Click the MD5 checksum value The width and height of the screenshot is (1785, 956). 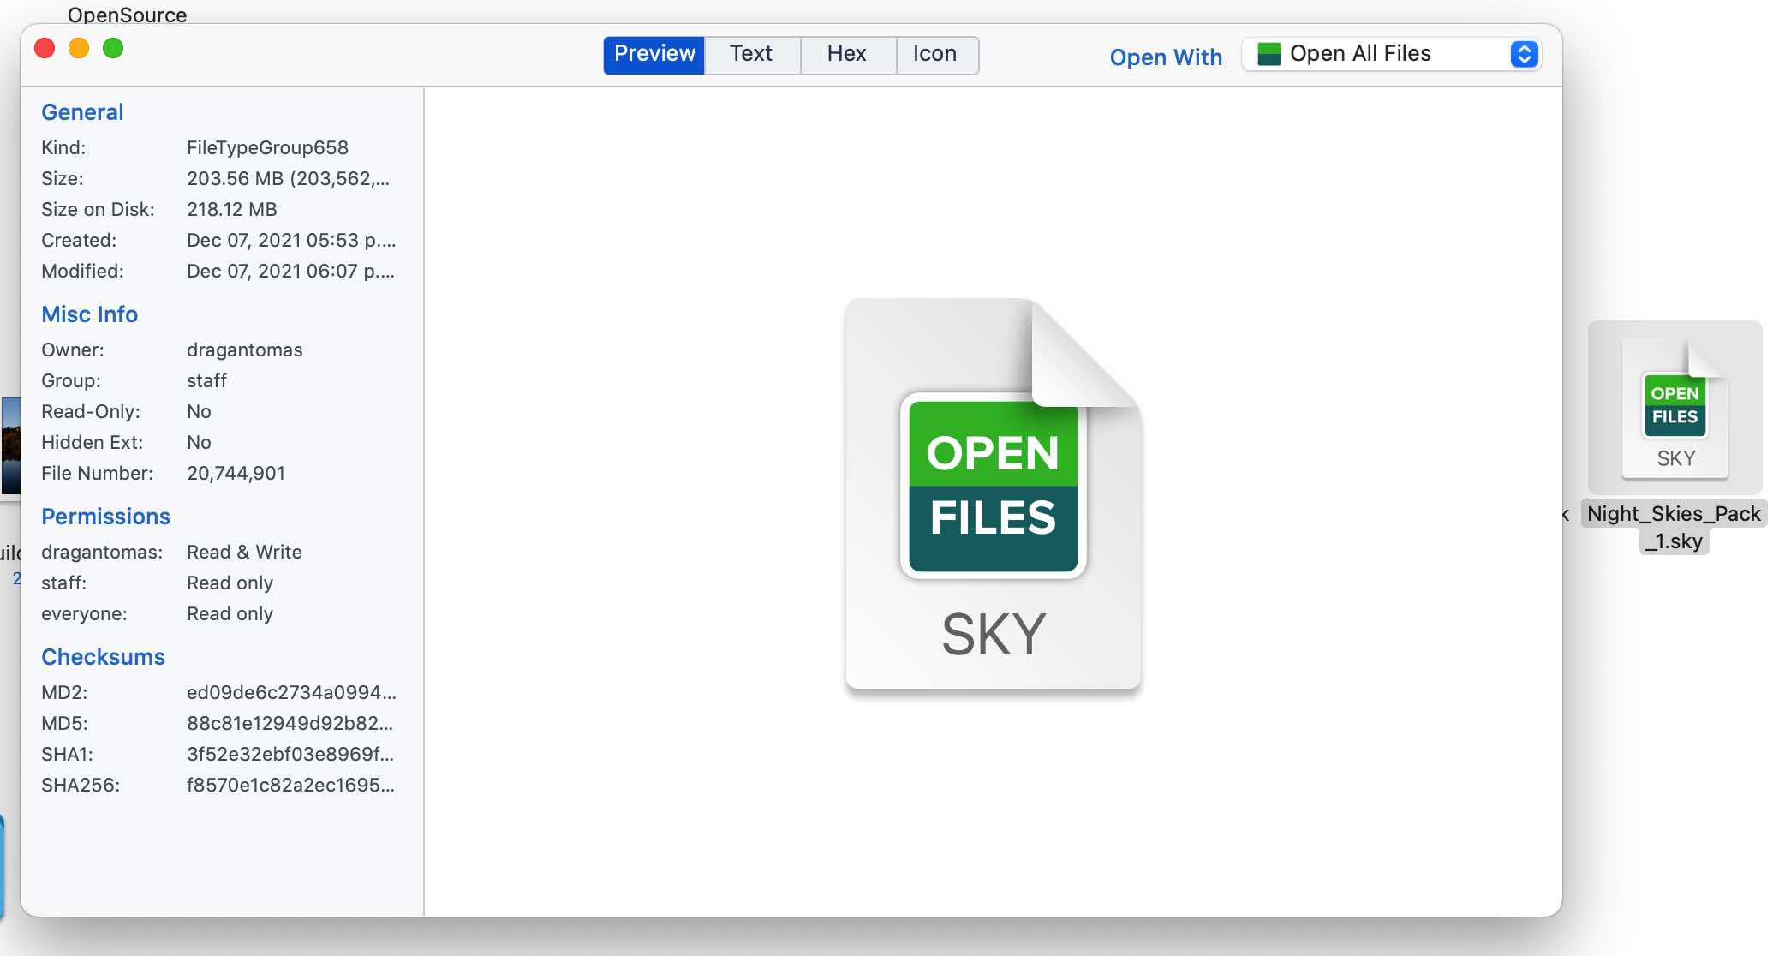(290, 723)
